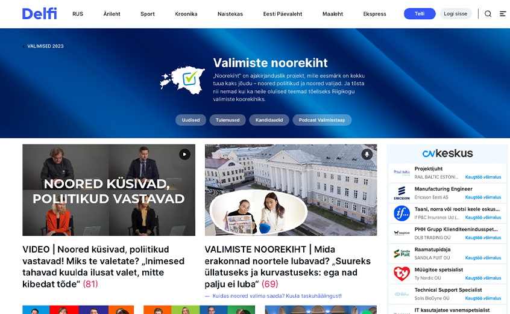The height and width of the screenshot is (314, 510).
Task: Click the video play icon on first article
Action: click(184, 154)
